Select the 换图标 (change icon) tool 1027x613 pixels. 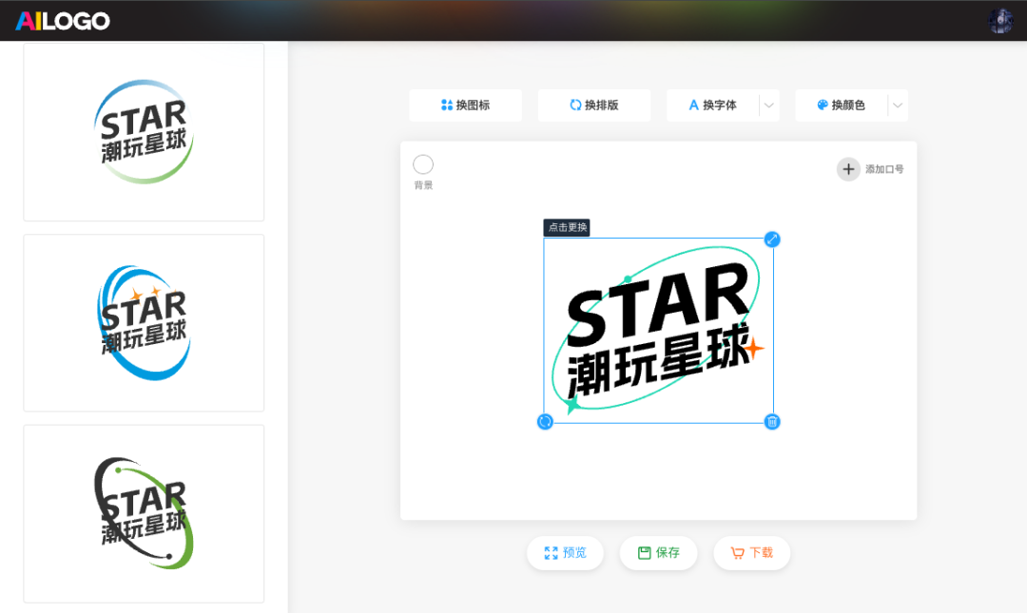(x=465, y=105)
